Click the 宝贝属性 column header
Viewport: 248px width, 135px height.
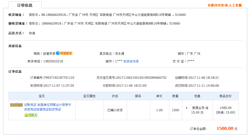89,96
